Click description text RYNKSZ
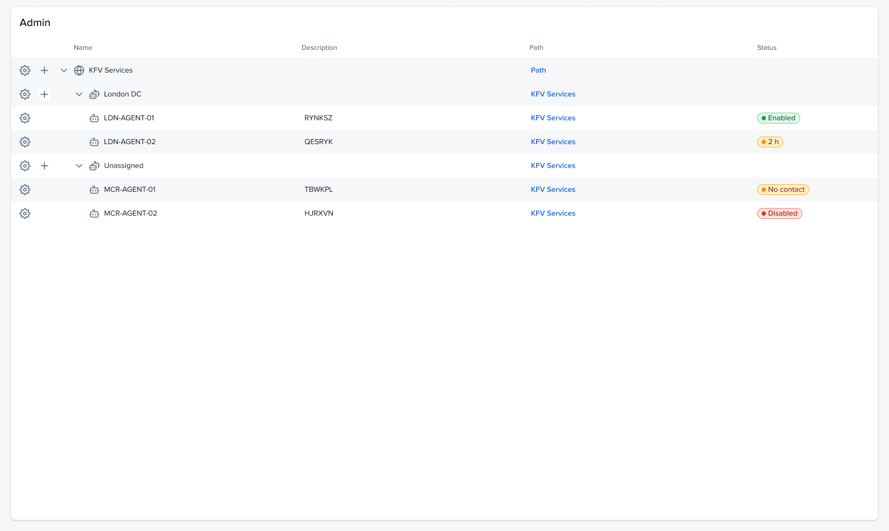Image resolution: width=889 pixels, height=531 pixels. point(318,118)
